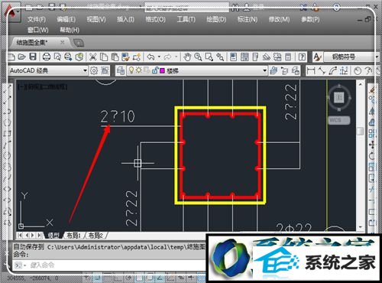Select the Ordinate dimension tool
The height and width of the screenshot is (283, 382).
pyautogui.click(x=344, y=70)
